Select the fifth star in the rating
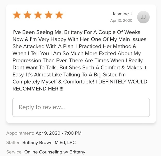The image size is (161, 156). click(x=59, y=15)
